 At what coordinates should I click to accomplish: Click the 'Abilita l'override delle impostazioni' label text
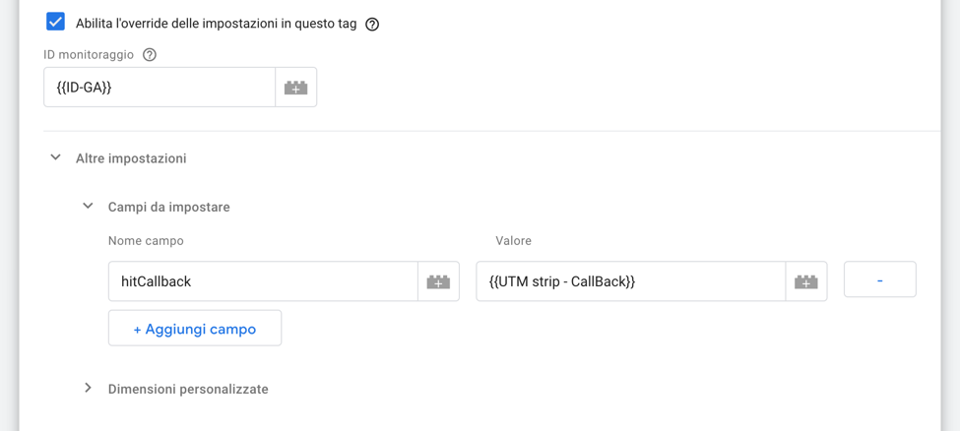(216, 24)
